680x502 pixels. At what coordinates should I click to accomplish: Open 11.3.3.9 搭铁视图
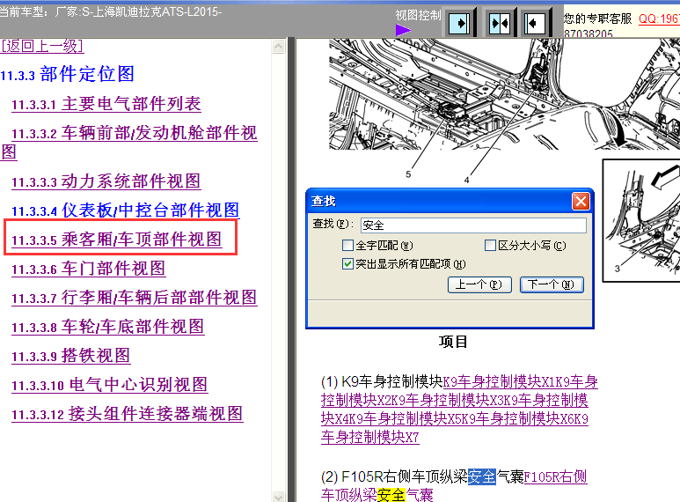pyautogui.click(x=70, y=356)
